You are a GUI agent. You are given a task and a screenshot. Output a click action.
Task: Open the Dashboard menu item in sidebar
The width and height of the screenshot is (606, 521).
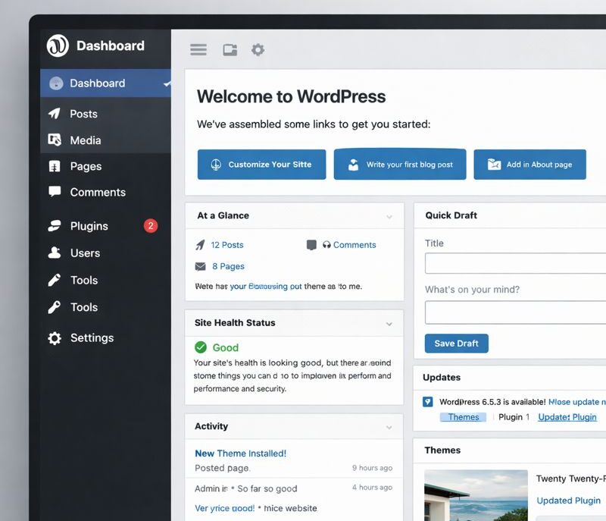[x=97, y=83]
